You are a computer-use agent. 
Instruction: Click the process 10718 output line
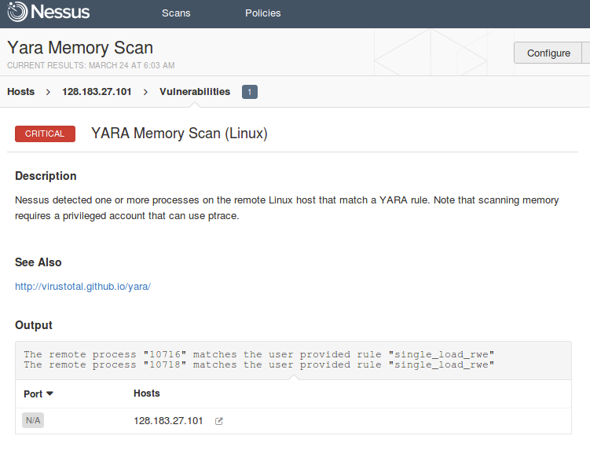[259, 364]
